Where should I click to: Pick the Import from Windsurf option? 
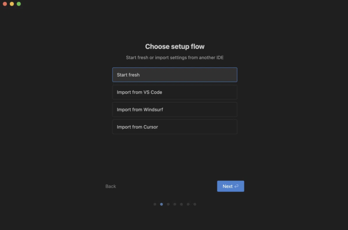175,110
